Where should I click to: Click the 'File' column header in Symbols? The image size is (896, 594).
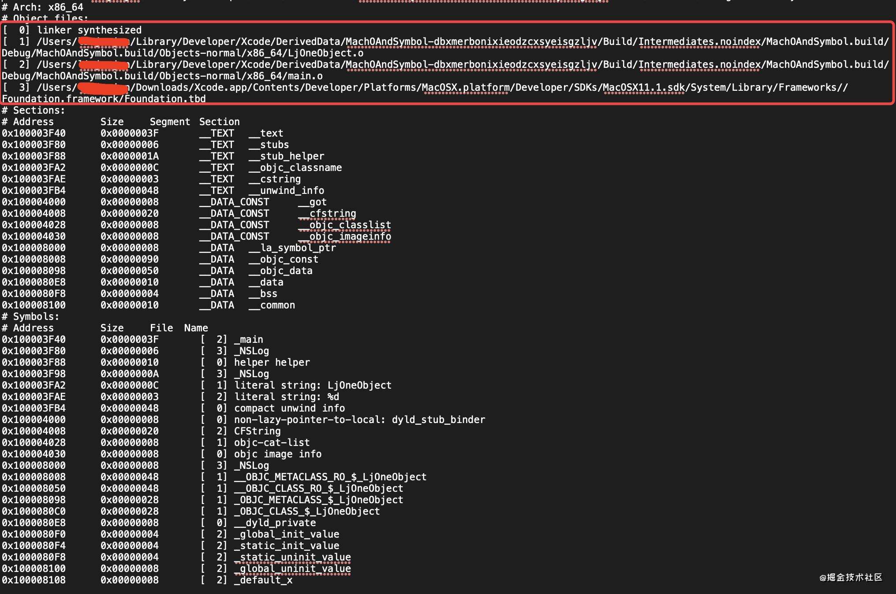[161, 328]
